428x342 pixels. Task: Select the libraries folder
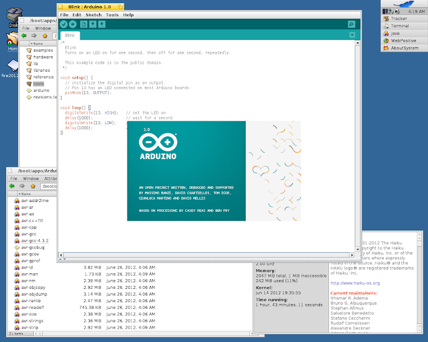point(38,71)
